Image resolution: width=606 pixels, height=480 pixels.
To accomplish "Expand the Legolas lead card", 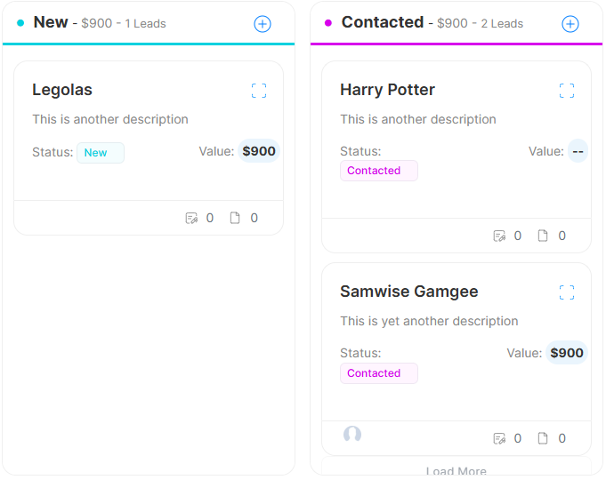I will (259, 91).
